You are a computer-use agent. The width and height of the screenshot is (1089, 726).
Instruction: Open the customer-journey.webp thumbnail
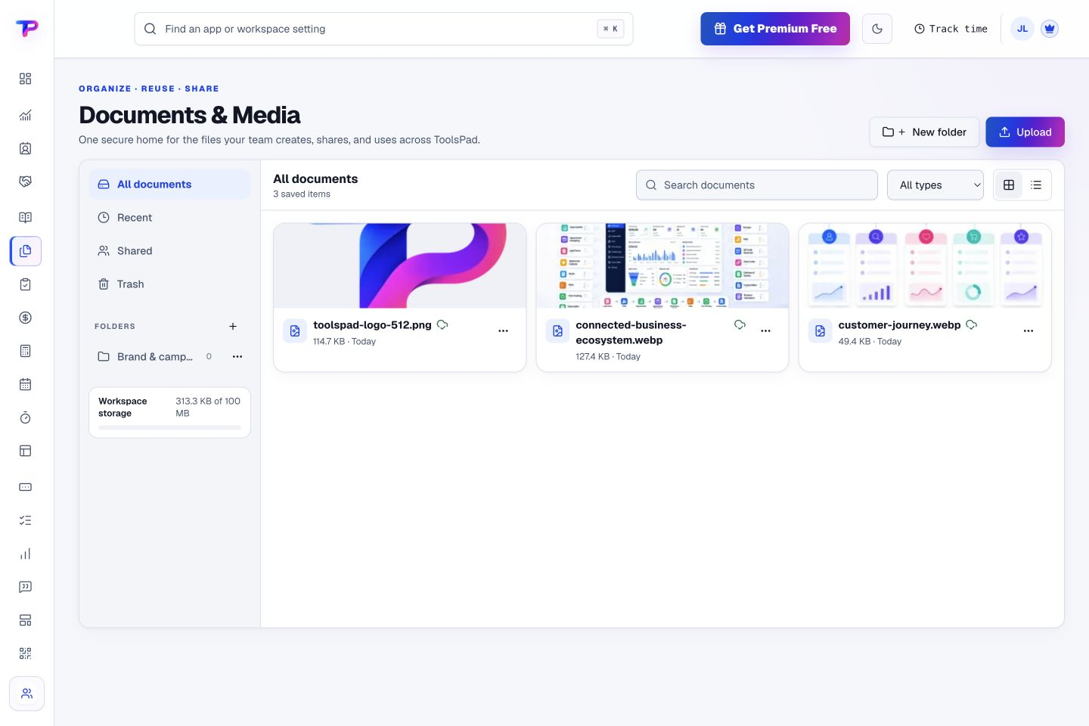pyautogui.click(x=924, y=265)
